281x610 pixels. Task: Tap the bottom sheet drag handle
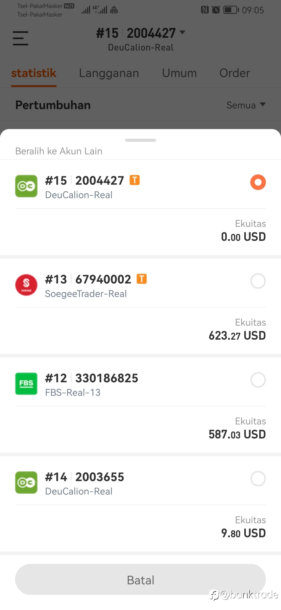point(140,140)
